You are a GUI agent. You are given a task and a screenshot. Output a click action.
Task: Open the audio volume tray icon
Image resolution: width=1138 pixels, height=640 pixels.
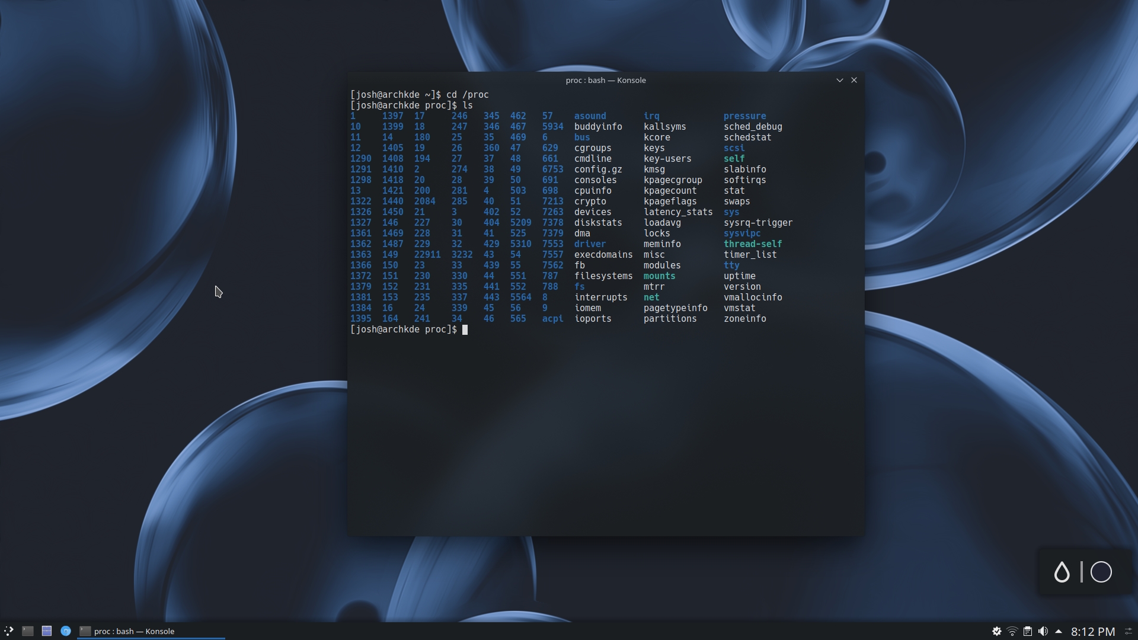coord(1043,632)
